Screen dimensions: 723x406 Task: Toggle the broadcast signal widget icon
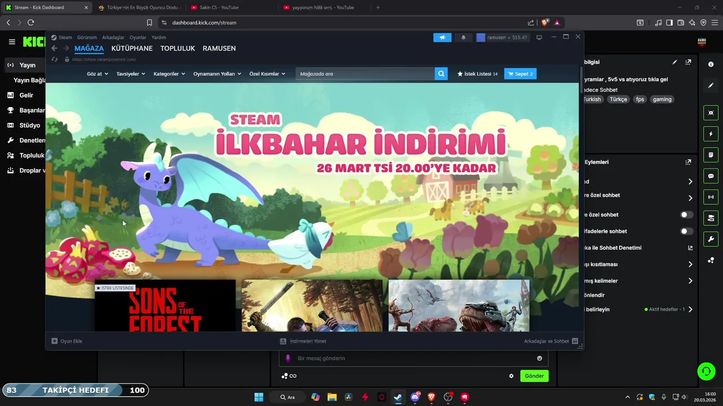click(x=711, y=197)
